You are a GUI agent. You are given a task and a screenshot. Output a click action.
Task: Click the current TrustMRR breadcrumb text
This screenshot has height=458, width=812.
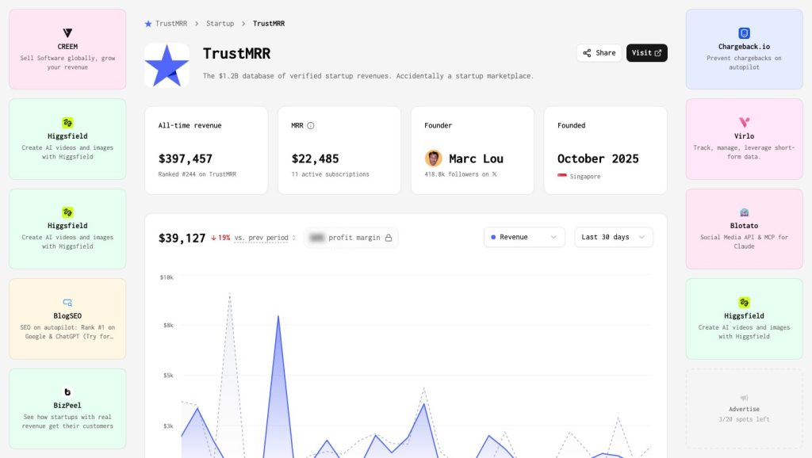pos(269,24)
